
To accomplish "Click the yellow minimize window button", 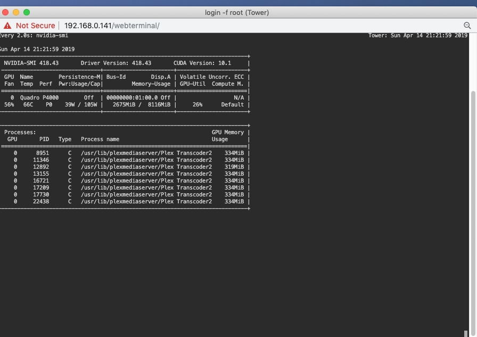I will click(16, 12).
